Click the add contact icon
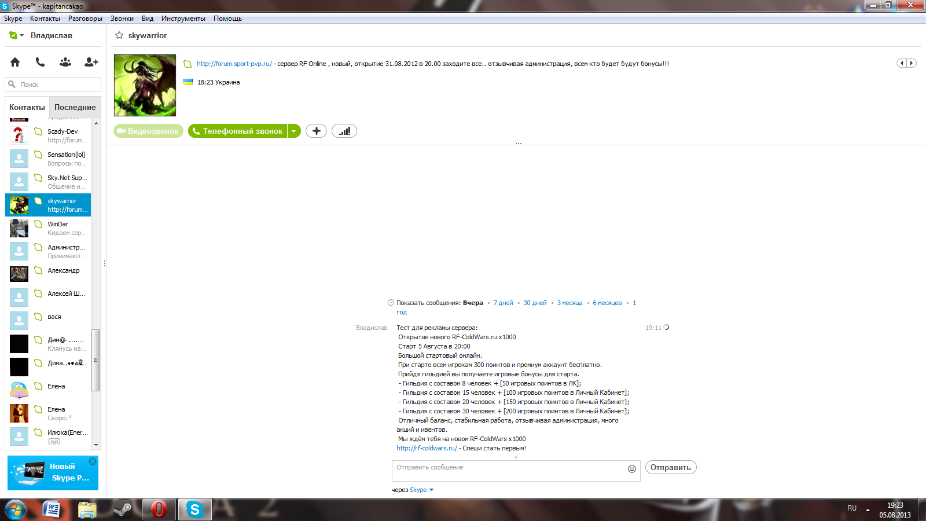The height and width of the screenshot is (521, 926). point(91,62)
